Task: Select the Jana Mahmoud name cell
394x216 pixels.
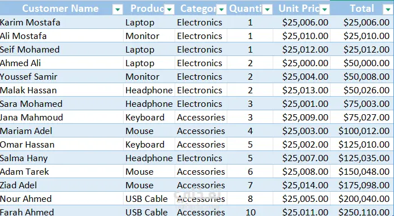Action: tap(62, 117)
